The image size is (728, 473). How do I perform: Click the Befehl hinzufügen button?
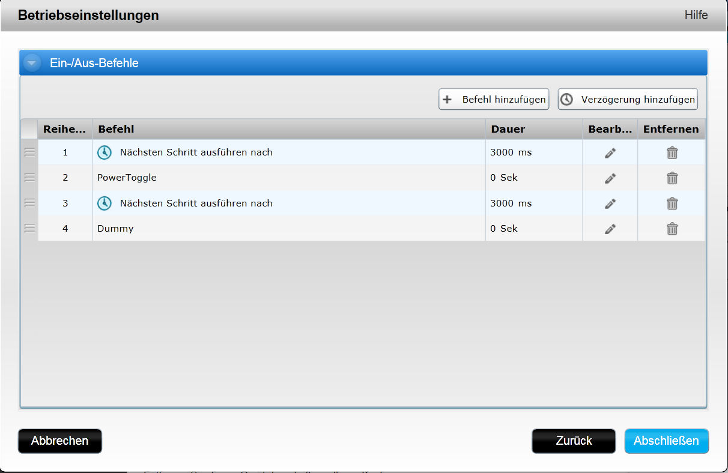pos(494,100)
